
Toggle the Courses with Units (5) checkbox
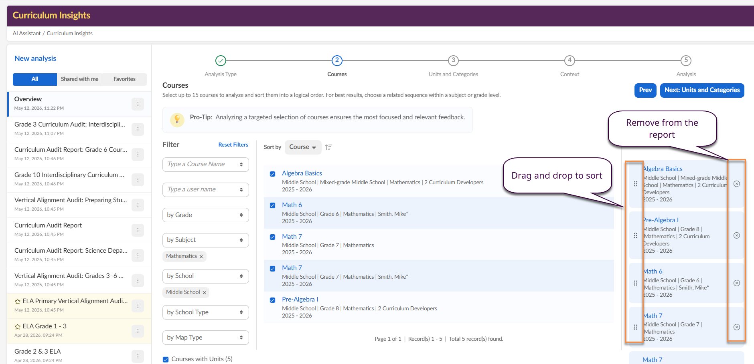point(166,359)
